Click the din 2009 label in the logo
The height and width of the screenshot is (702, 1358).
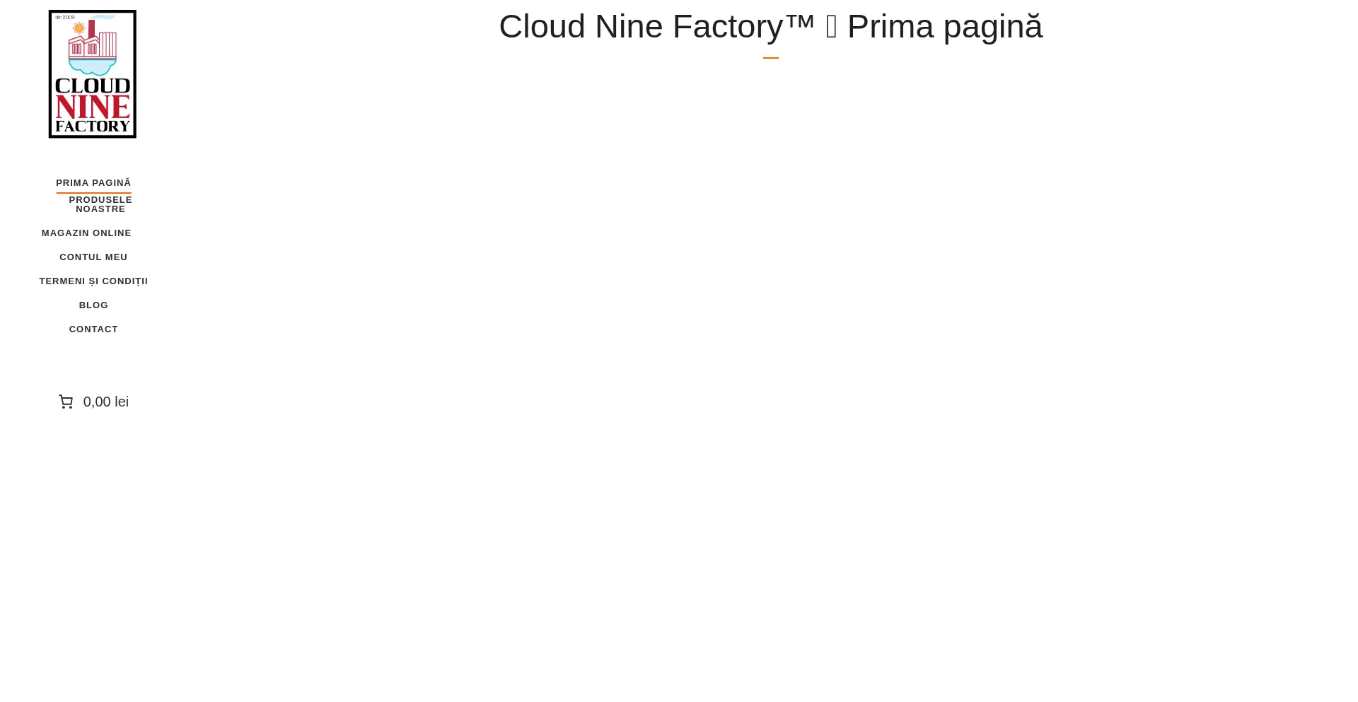(x=64, y=18)
